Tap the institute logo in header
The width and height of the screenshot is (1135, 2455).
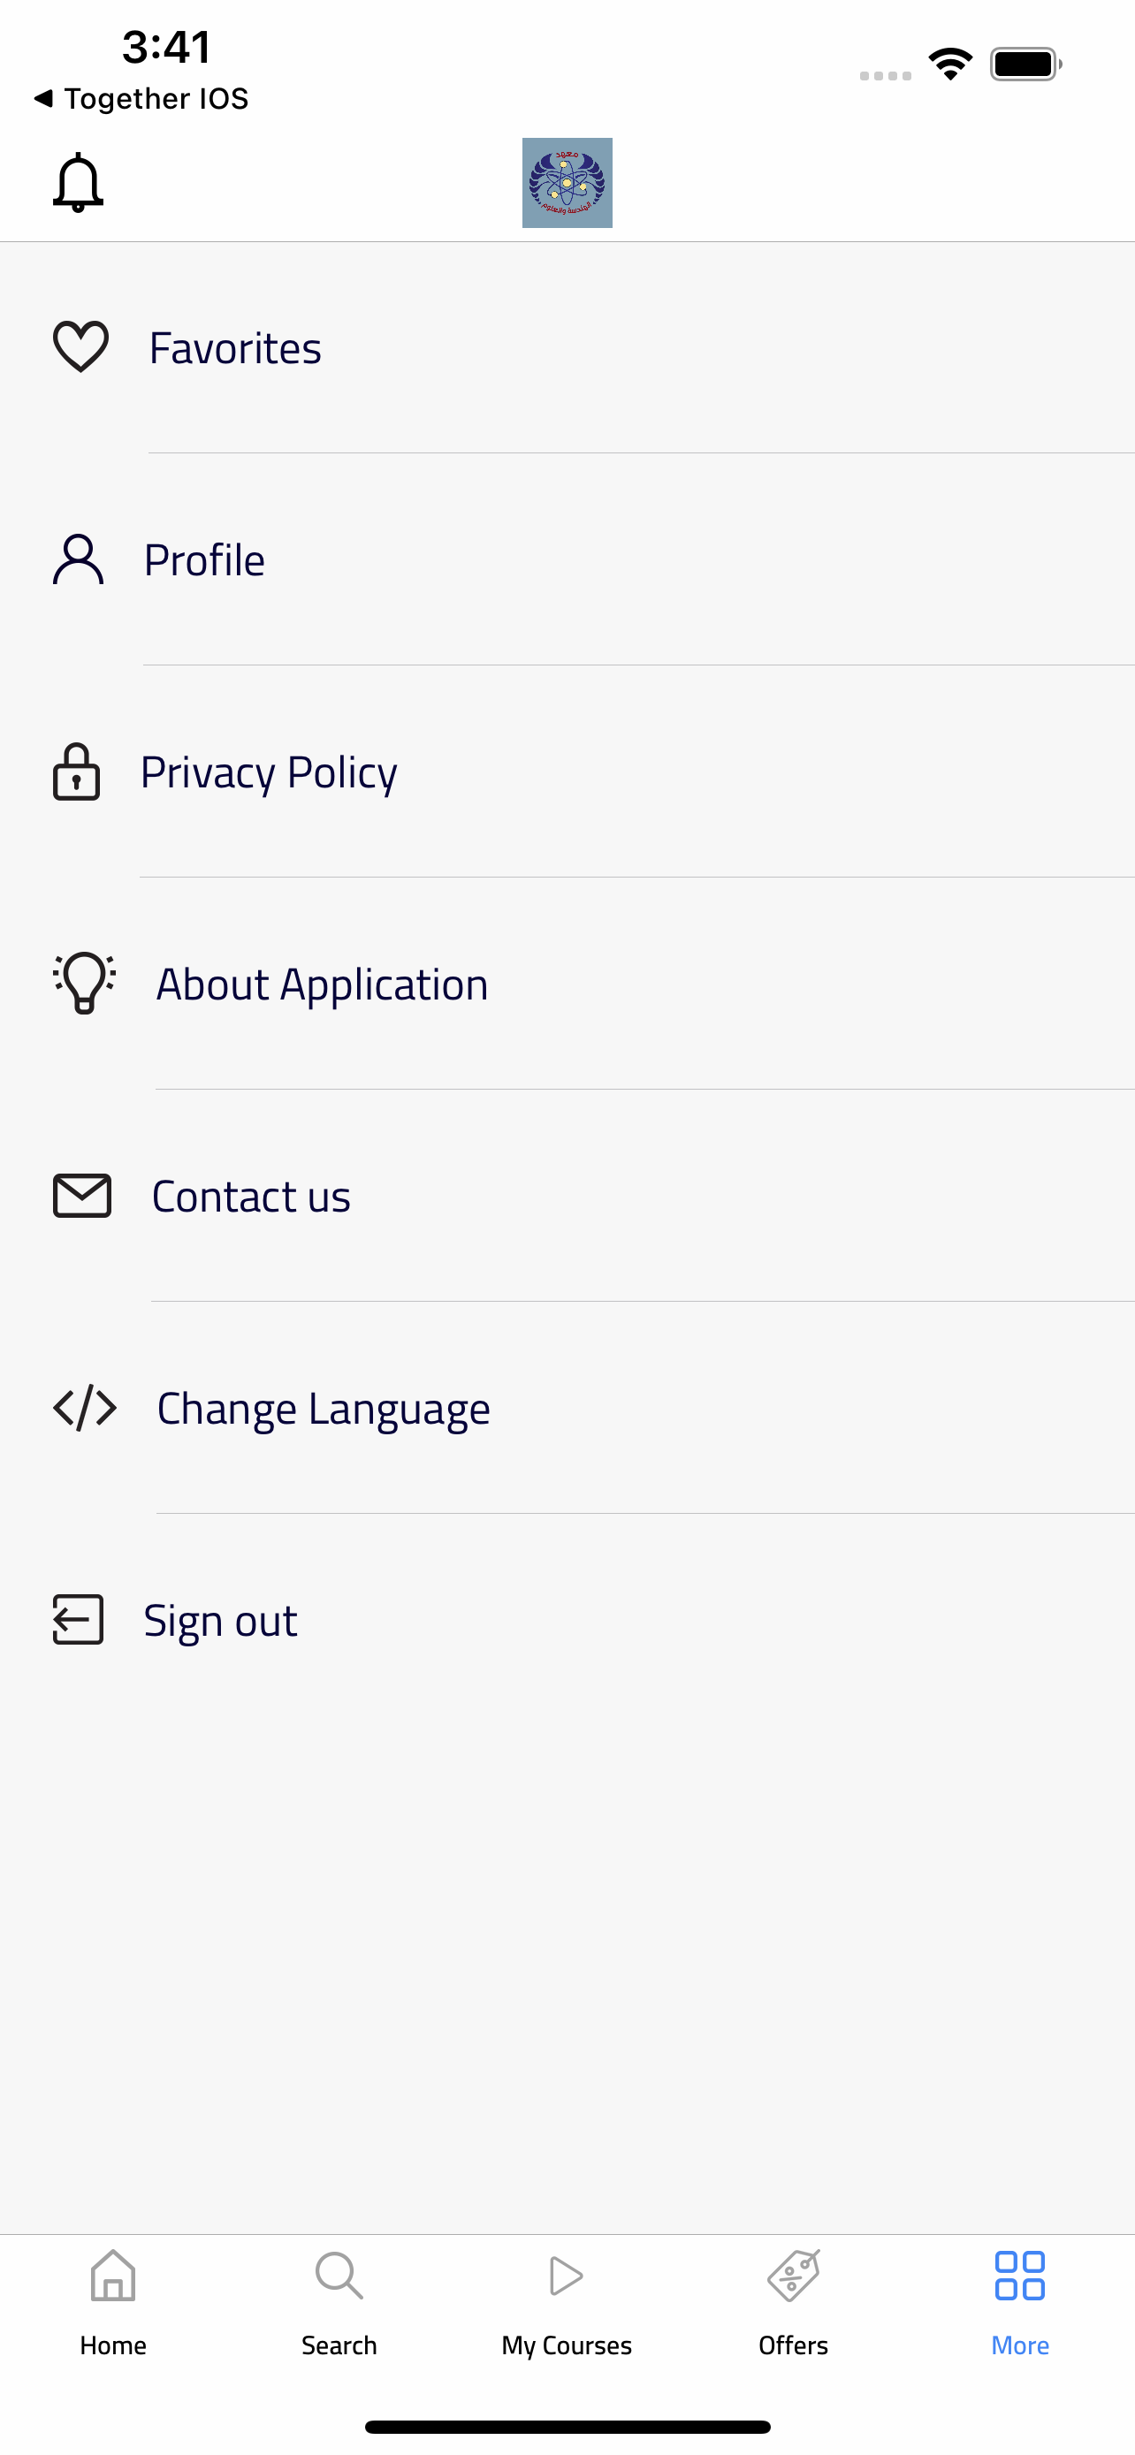567,183
